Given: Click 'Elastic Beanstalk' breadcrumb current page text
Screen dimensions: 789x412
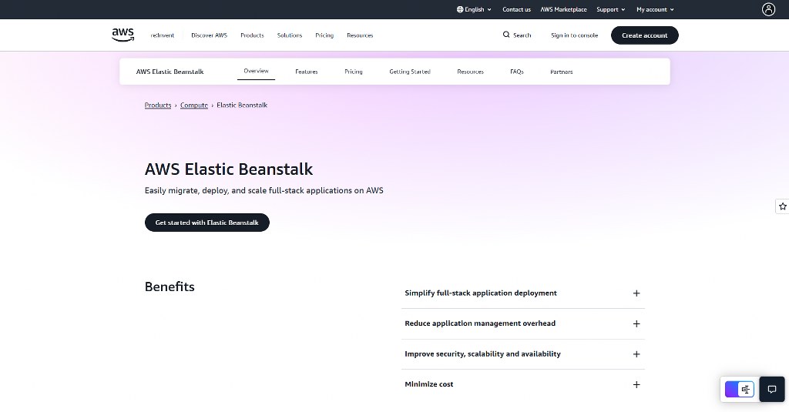Looking at the screenshot, I should click(x=241, y=106).
